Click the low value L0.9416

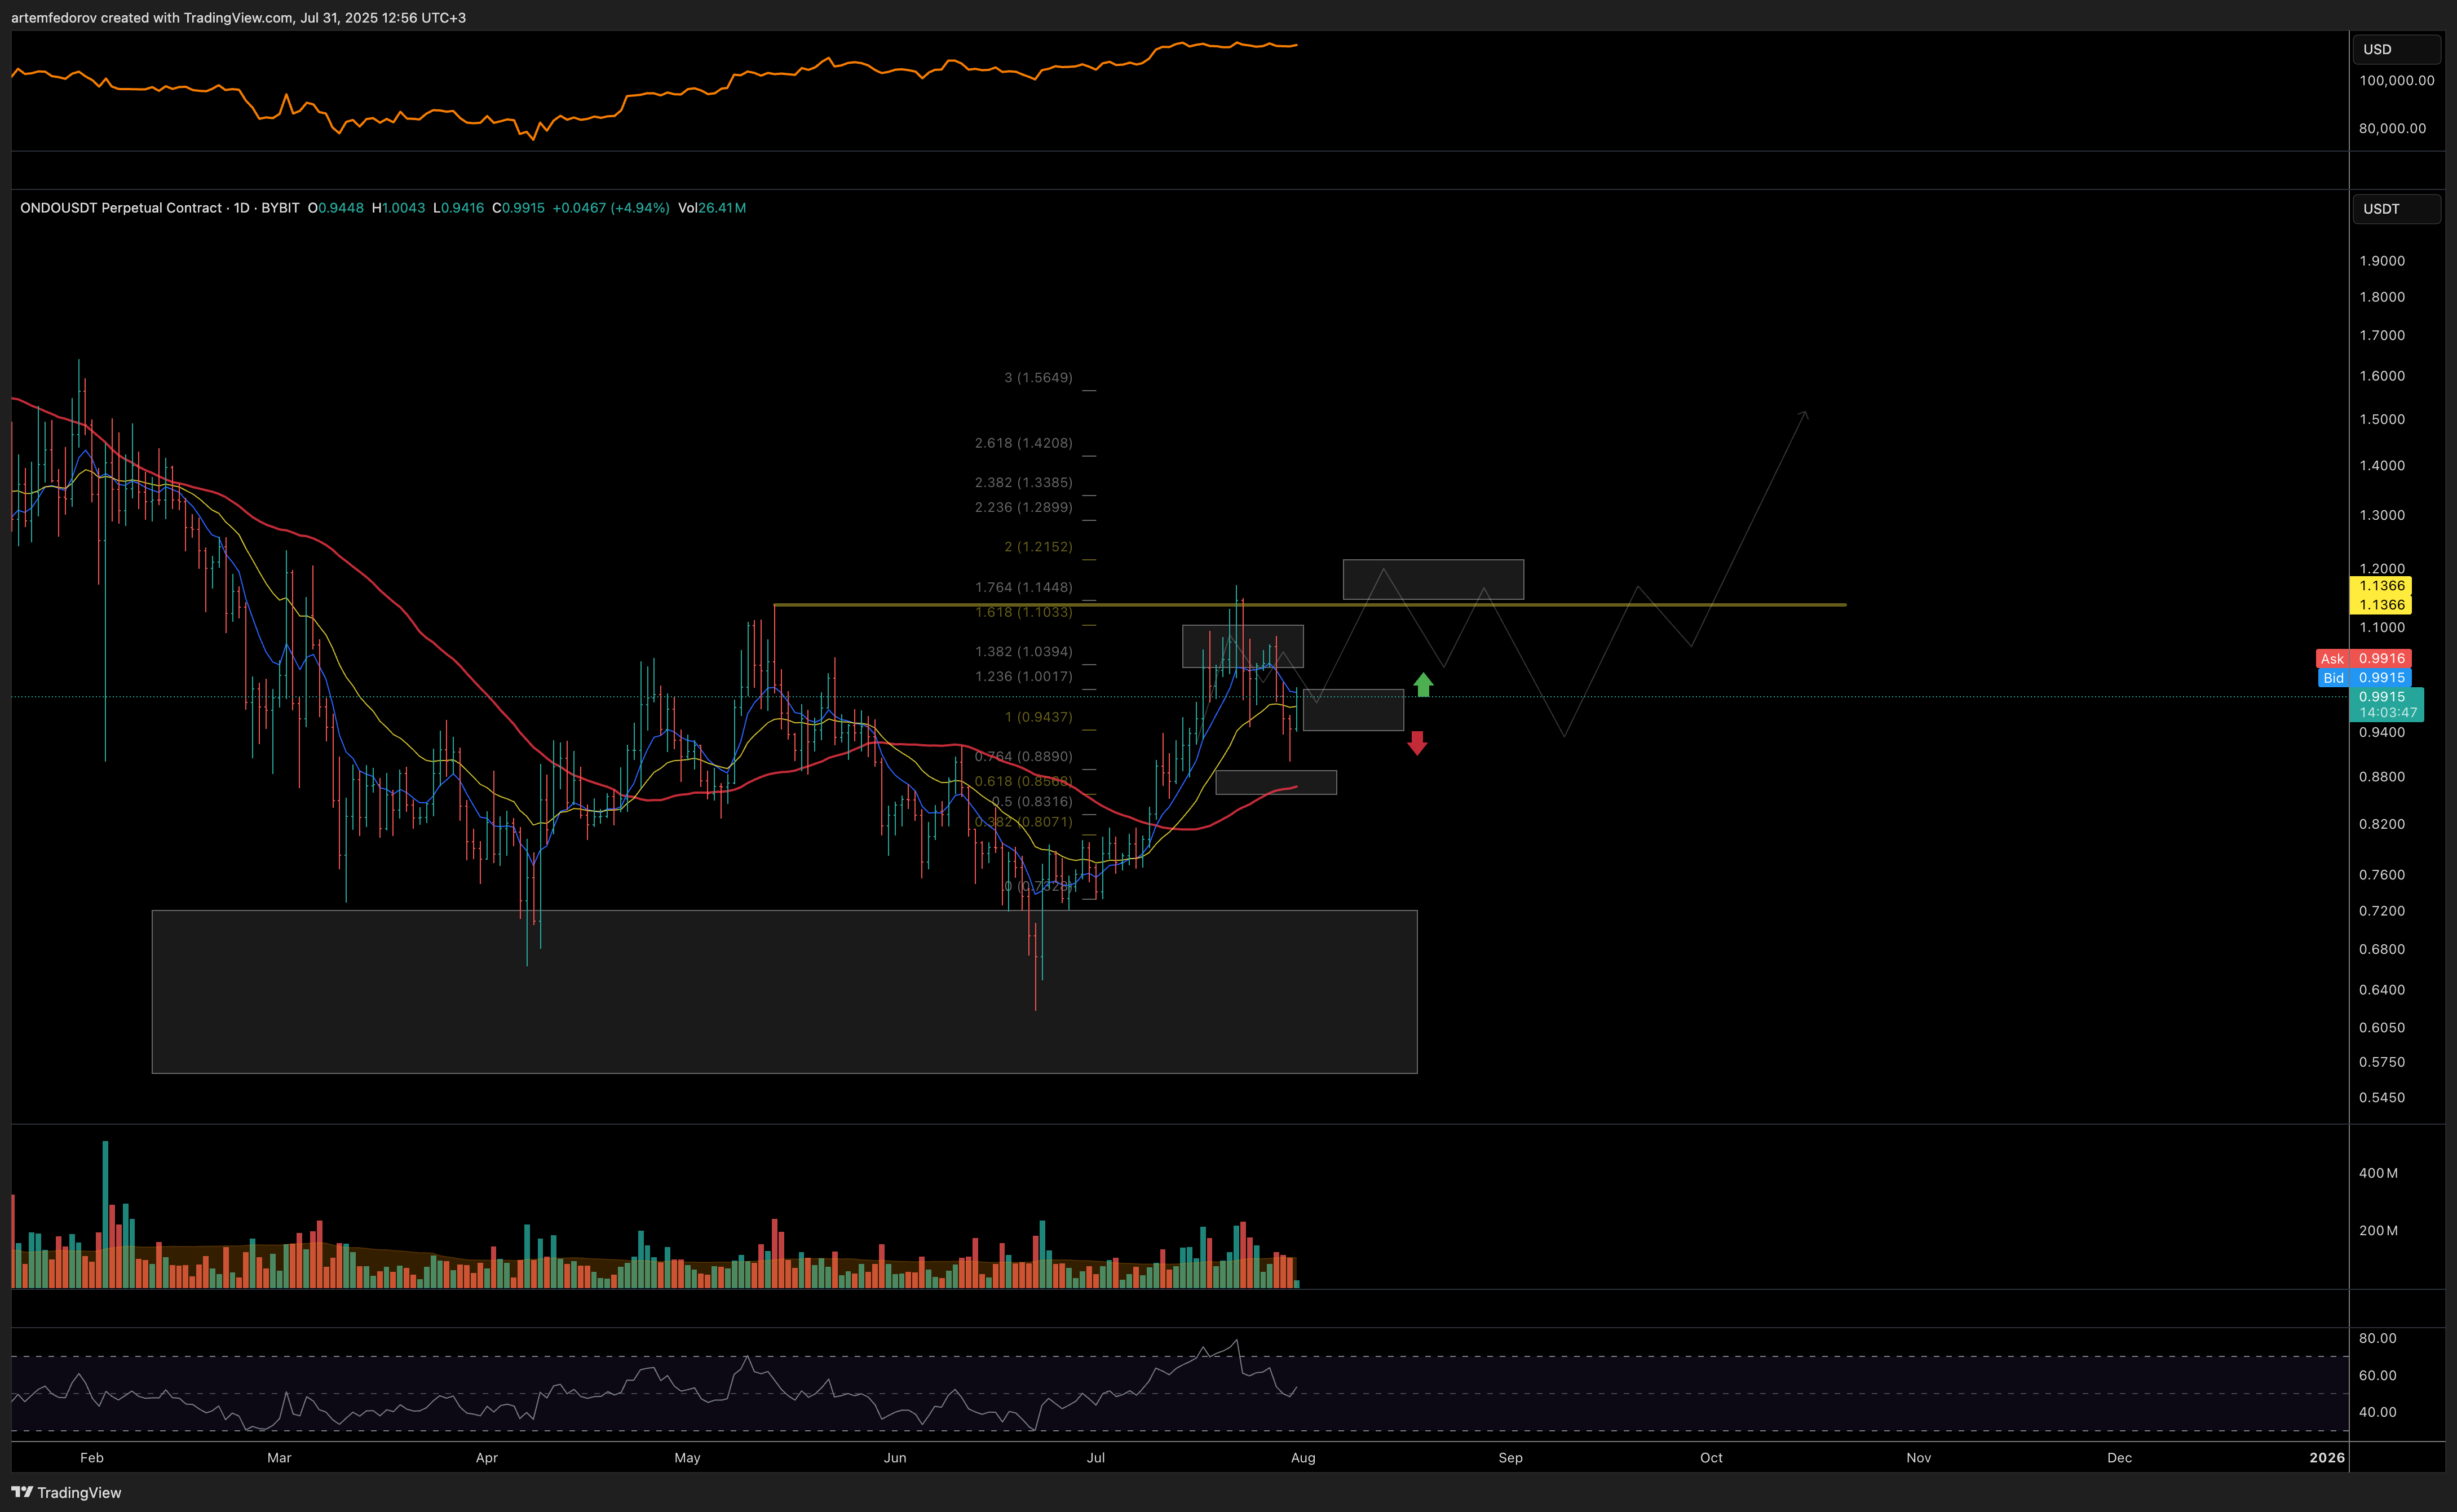coord(458,208)
